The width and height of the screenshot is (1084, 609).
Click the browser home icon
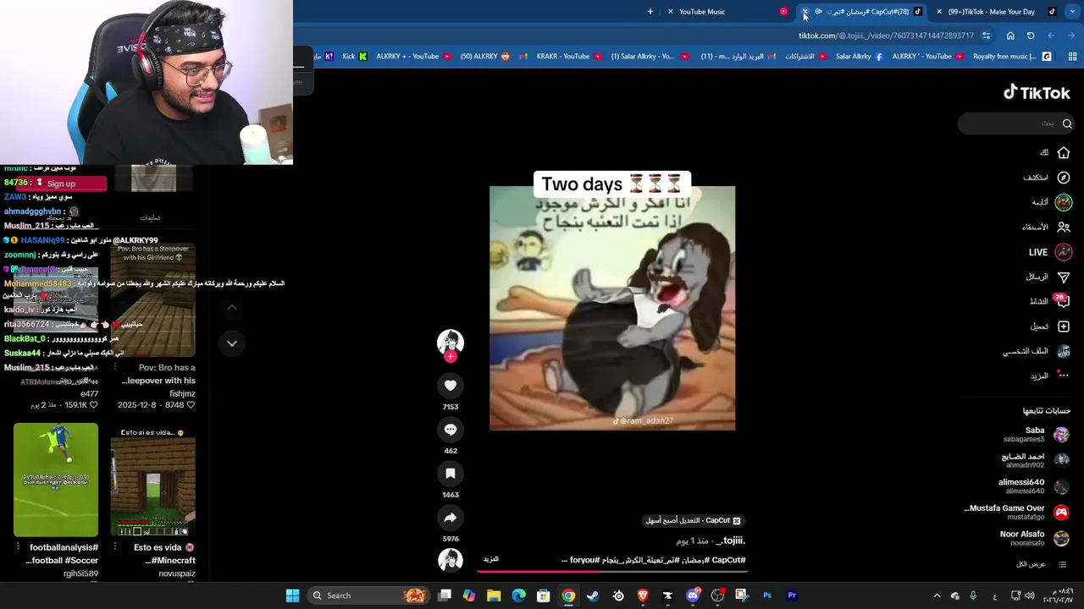click(x=1010, y=36)
